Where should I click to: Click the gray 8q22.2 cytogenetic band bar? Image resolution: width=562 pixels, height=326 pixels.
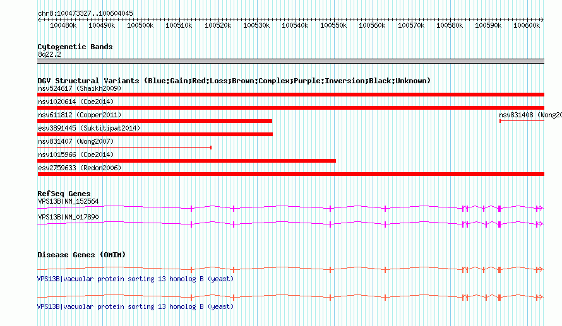[x=290, y=61]
